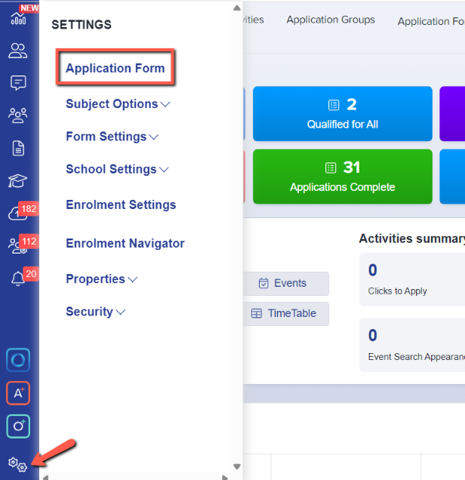
Task: Expand the School Settings submenu
Action: (117, 170)
